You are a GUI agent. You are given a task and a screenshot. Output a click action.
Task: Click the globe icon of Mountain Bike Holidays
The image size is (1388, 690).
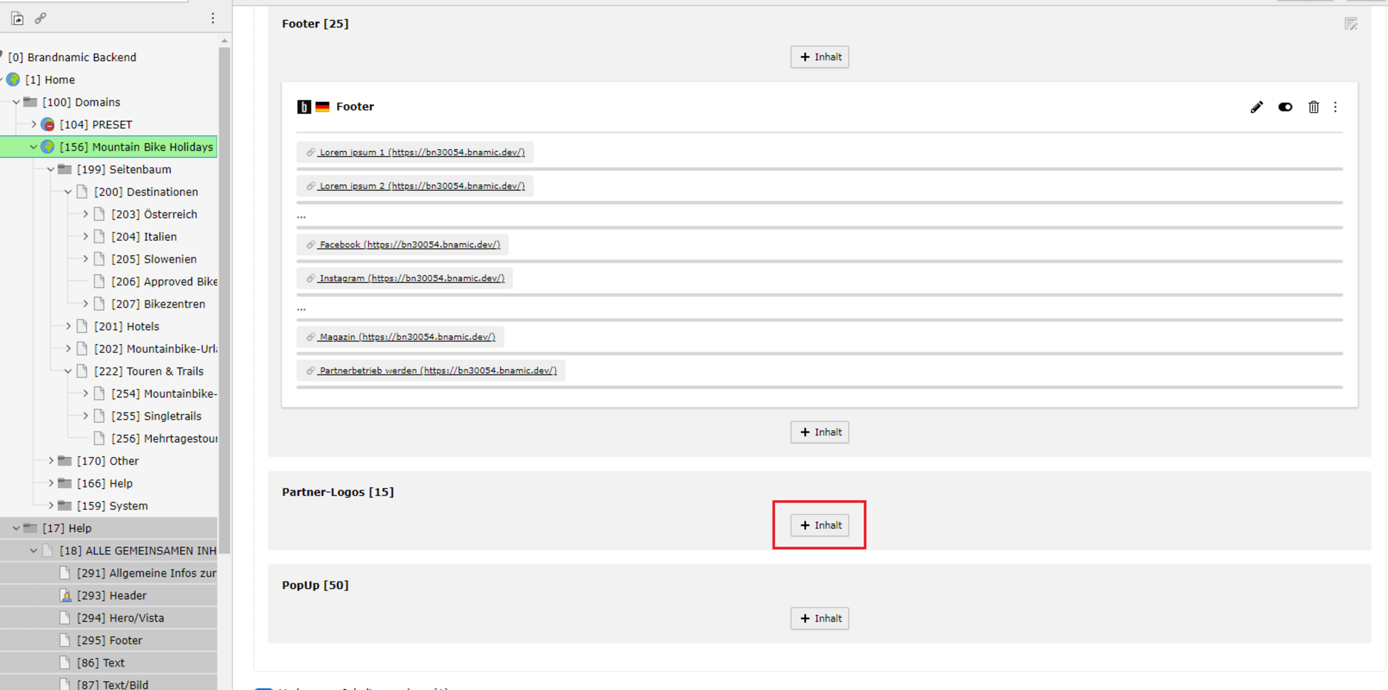[48, 147]
